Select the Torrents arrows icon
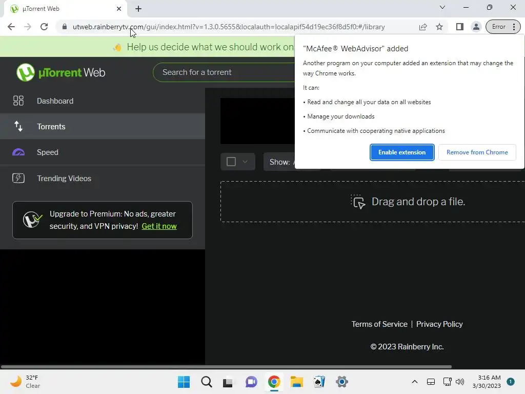The height and width of the screenshot is (394, 525). coord(18,126)
